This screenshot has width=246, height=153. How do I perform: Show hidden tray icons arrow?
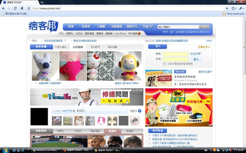tap(211, 150)
